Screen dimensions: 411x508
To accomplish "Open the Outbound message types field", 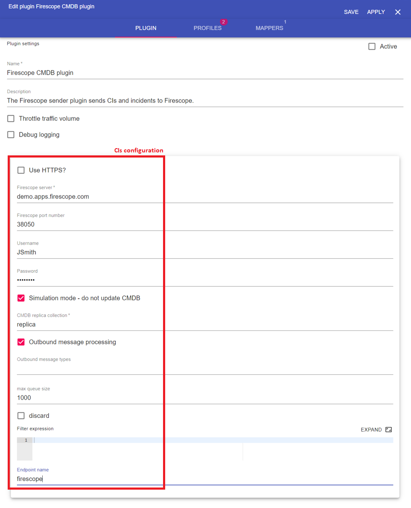I will (x=205, y=368).
